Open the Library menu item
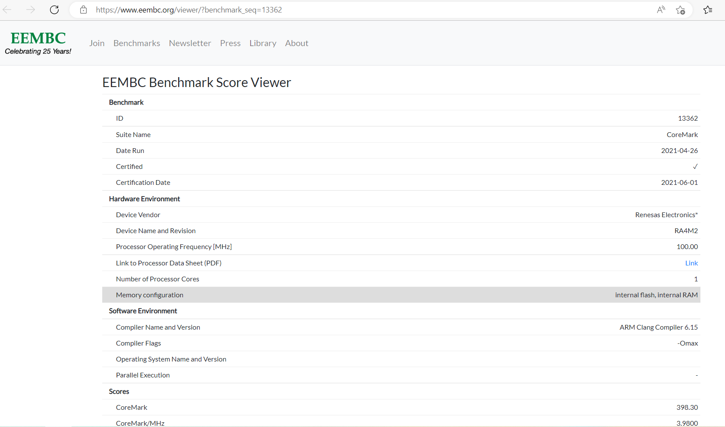725x427 pixels. pyautogui.click(x=263, y=43)
